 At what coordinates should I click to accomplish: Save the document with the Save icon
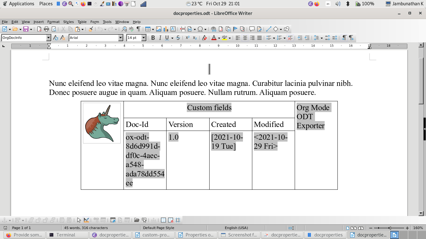pos(26,29)
